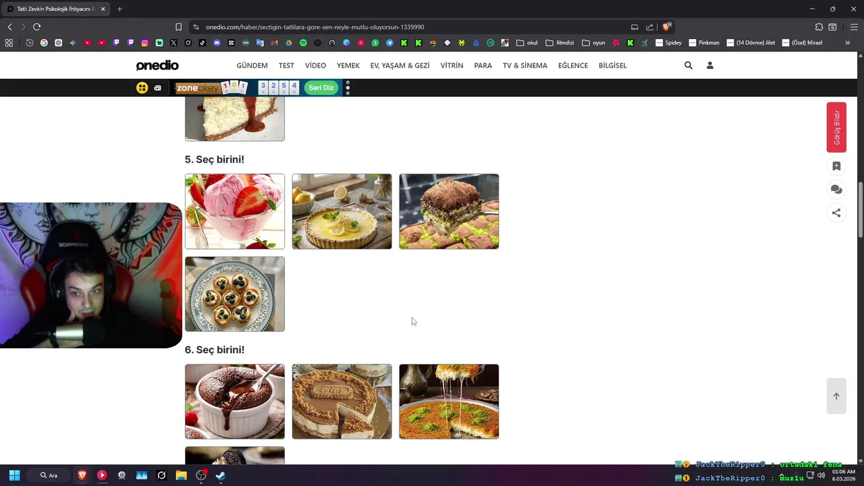Select the blueberry mini tarts option
Viewport: 864px width, 486px height.
point(235,294)
